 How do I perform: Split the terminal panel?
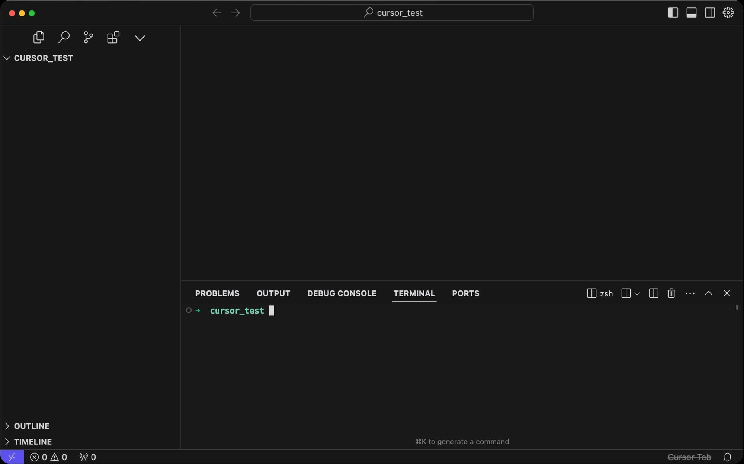coord(653,293)
